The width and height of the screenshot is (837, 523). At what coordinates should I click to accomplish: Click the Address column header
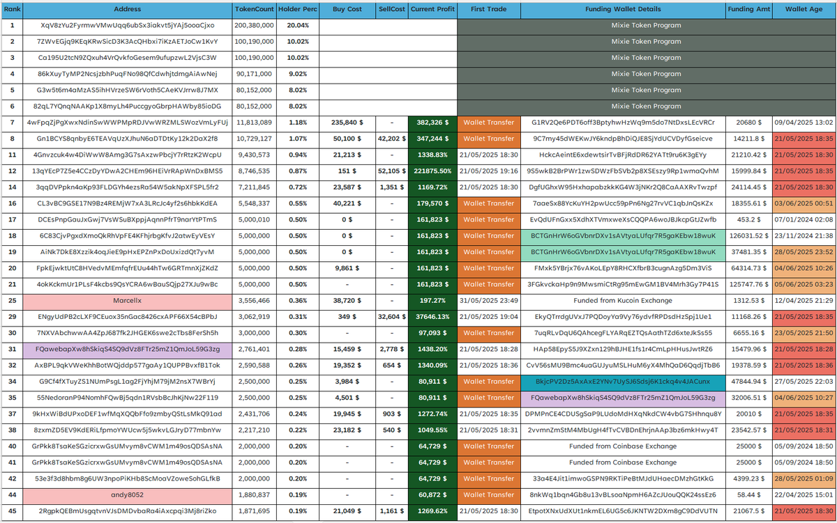point(128,10)
